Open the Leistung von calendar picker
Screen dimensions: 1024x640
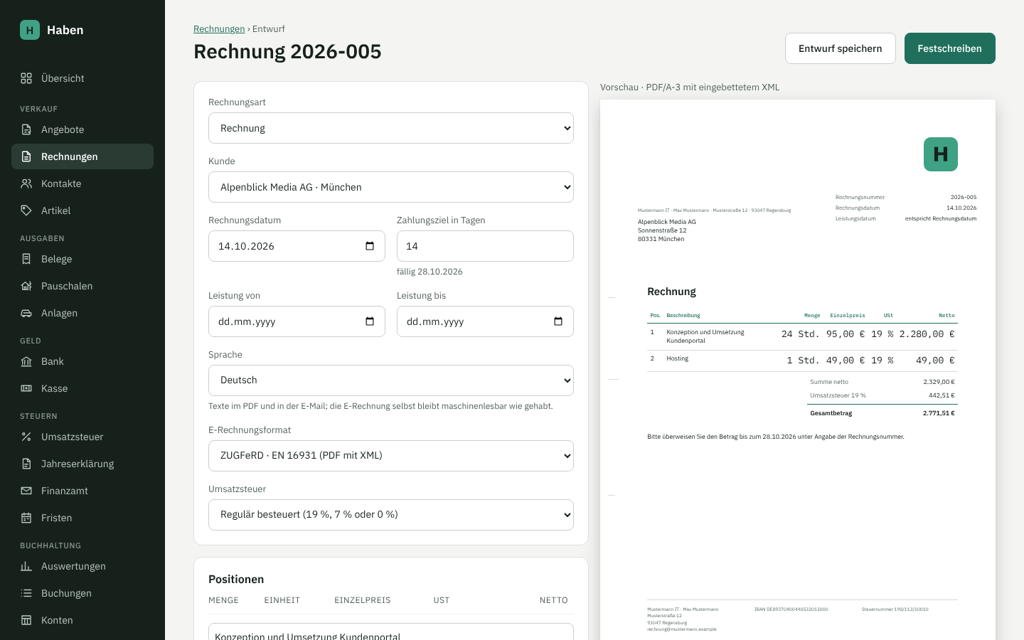(370, 321)
